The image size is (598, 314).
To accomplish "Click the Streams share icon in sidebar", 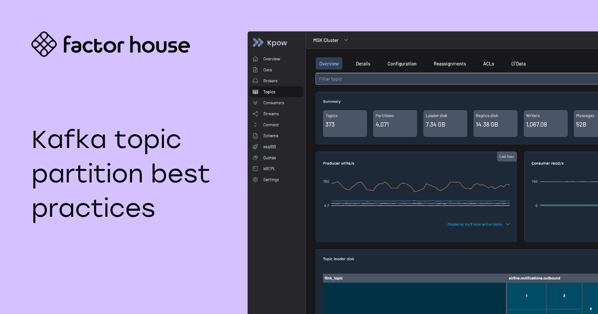I will [255, 114].
